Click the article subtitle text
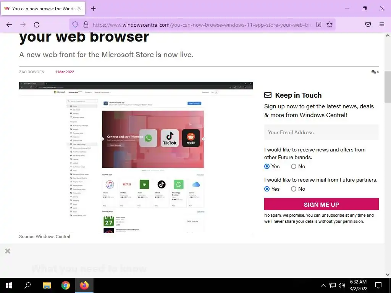This screenshot has height=293, width=391. (x=106, y=55)
